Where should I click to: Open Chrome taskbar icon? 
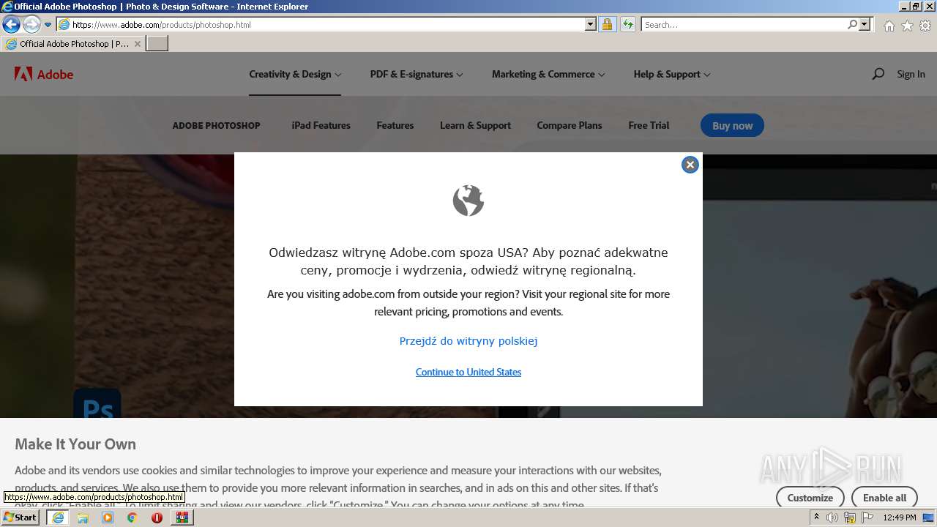click(132, 517)
